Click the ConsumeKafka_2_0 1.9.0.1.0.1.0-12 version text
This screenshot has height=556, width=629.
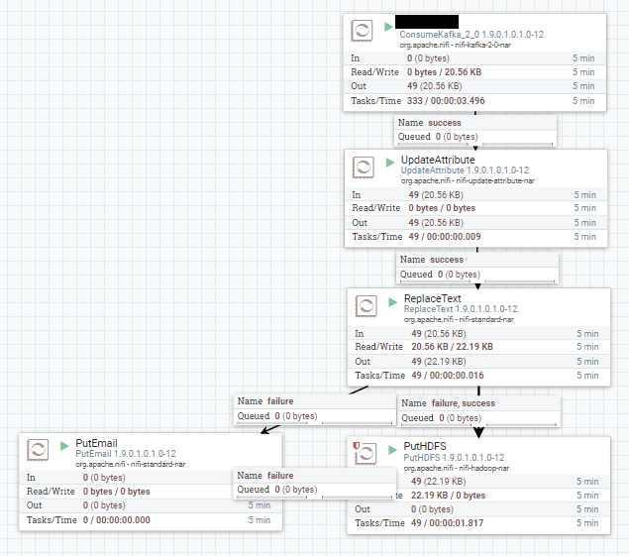click(472, 35)
